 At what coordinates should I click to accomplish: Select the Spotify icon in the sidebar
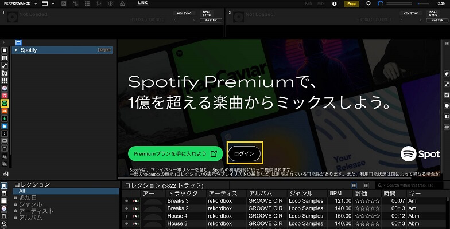[x=5, y=103]
